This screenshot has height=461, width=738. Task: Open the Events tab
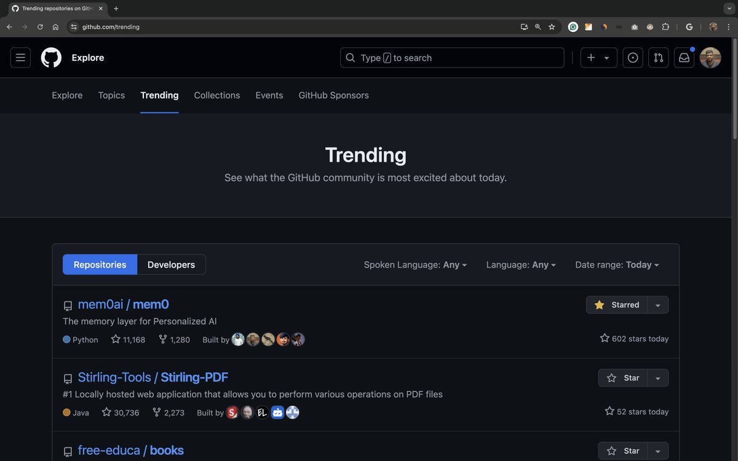point(269,95)
